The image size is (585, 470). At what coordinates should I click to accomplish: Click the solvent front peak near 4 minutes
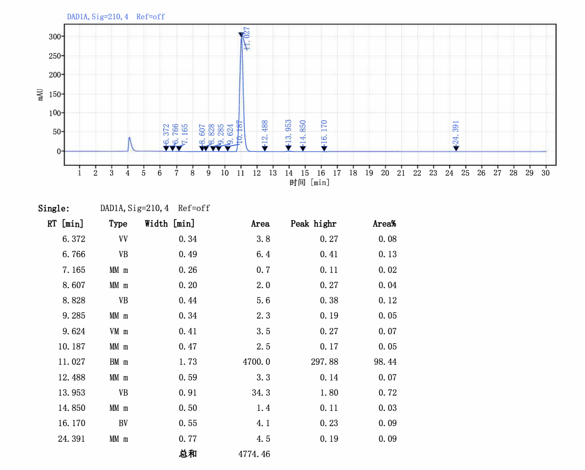pos(129,138)
